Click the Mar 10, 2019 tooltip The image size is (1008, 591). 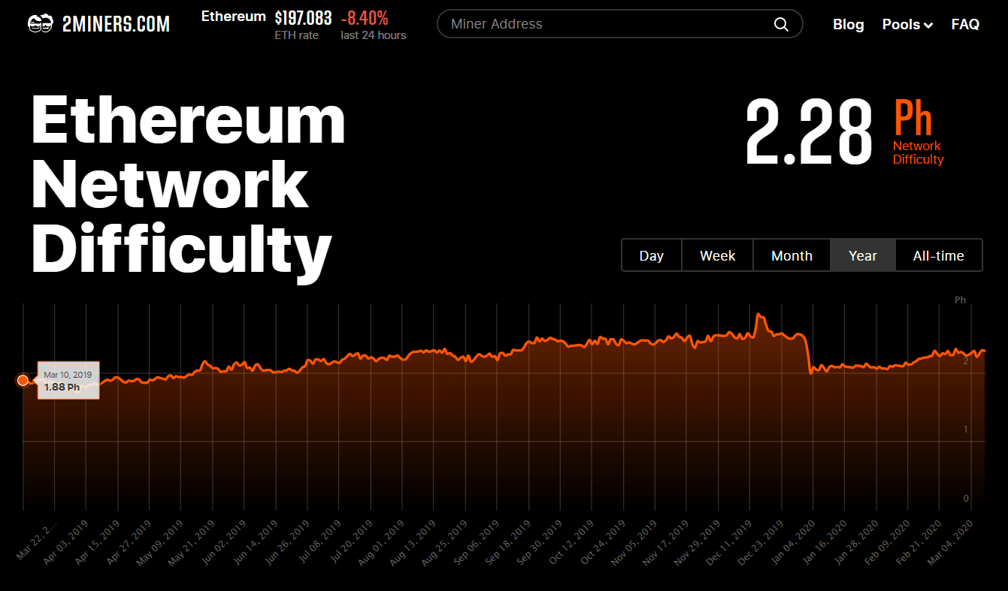[x=68, y=381]
